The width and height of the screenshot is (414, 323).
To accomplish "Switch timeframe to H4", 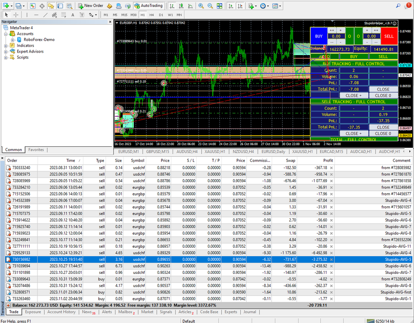I will click(x=151, y=15).
